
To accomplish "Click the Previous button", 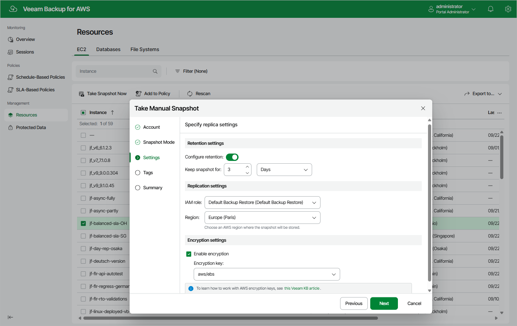I will pos(354,304).
